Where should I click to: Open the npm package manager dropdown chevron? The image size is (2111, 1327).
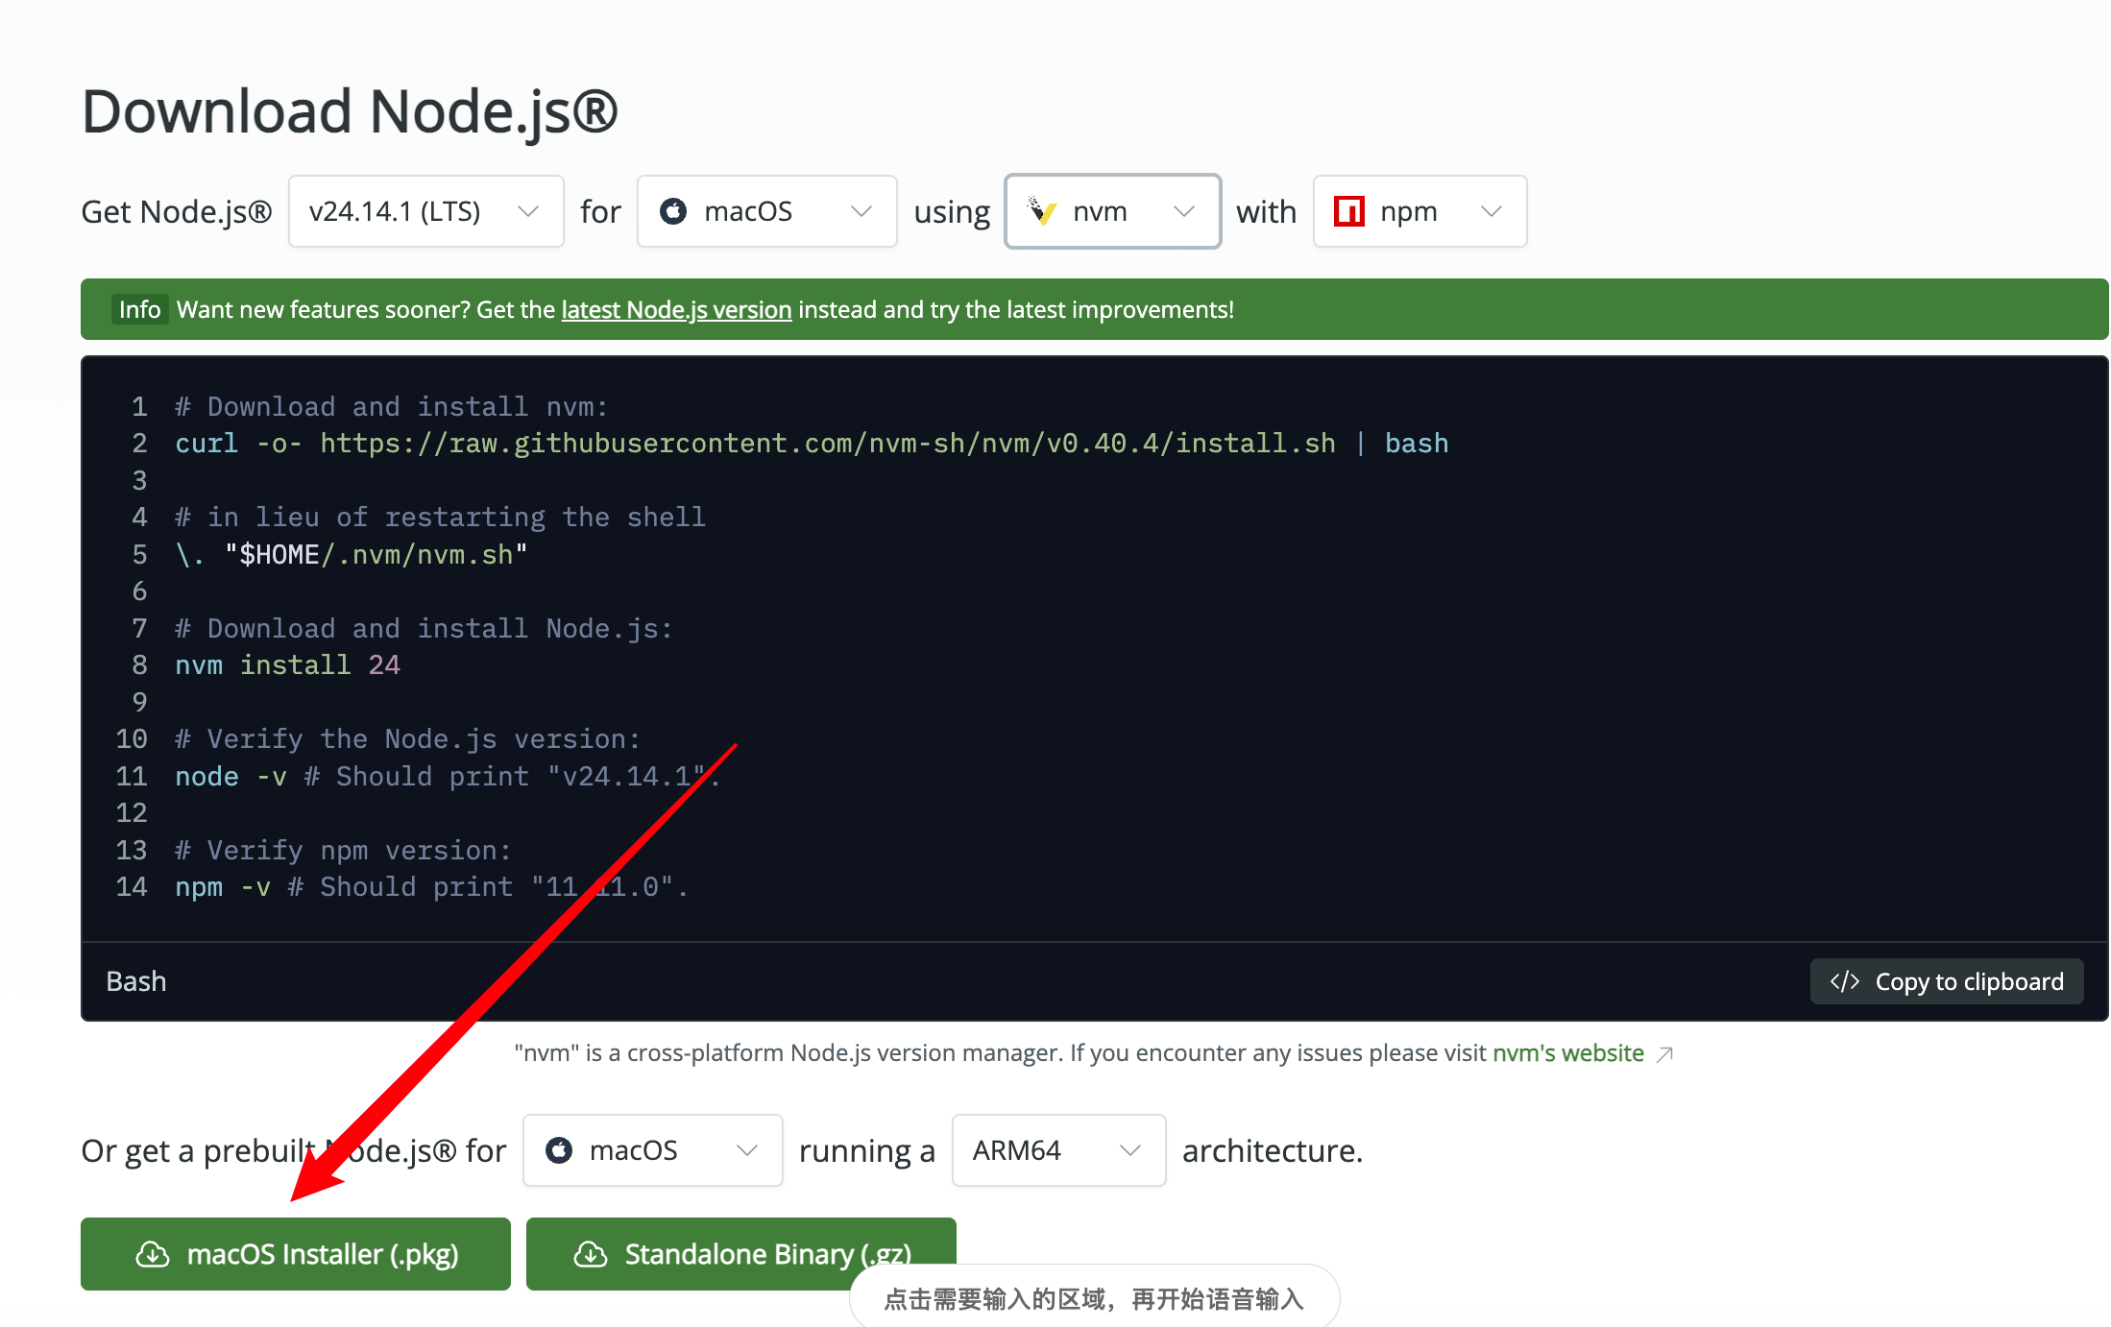coord(1491,211)
